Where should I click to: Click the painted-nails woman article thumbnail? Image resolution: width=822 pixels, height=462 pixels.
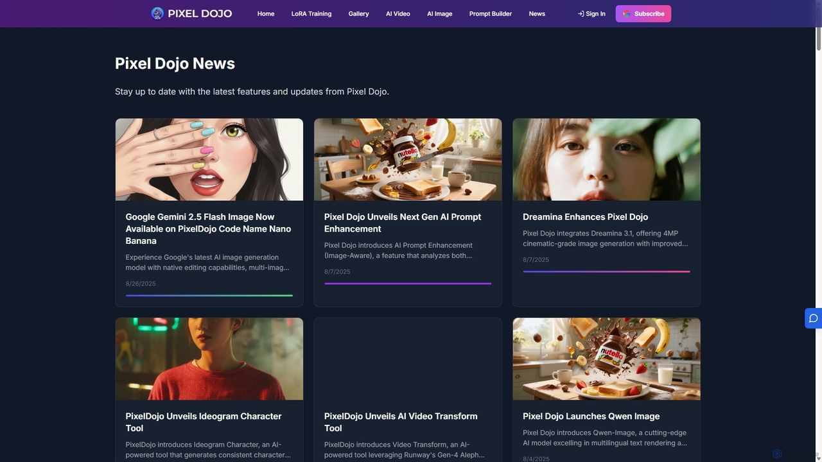click(x=209, y=159)
